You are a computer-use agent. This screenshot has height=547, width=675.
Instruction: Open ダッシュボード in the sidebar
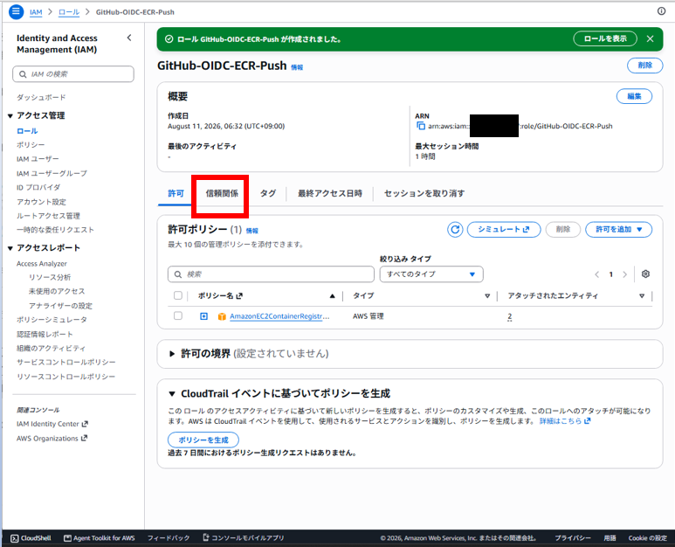tap(41, 97)
